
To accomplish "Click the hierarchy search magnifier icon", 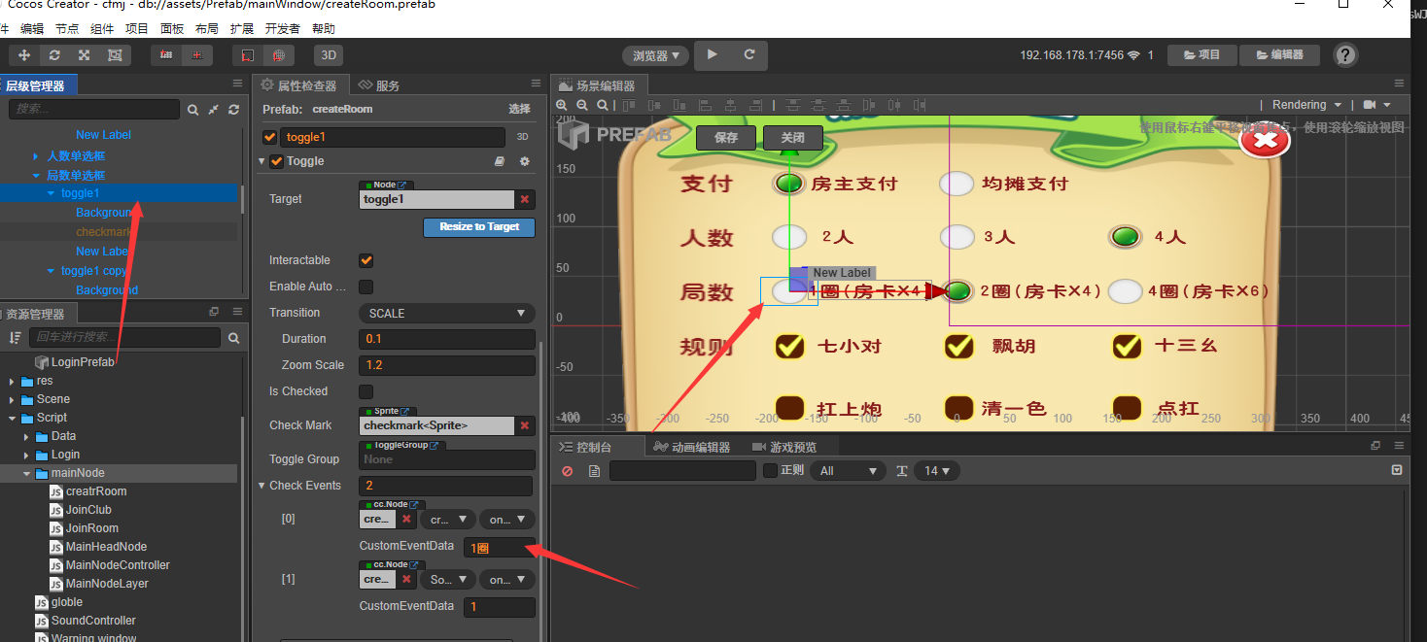I will point(192,110).
